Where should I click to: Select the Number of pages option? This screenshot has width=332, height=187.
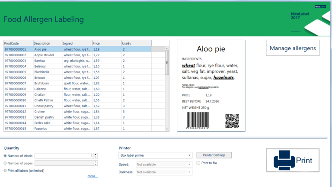[x=5, y=163]
